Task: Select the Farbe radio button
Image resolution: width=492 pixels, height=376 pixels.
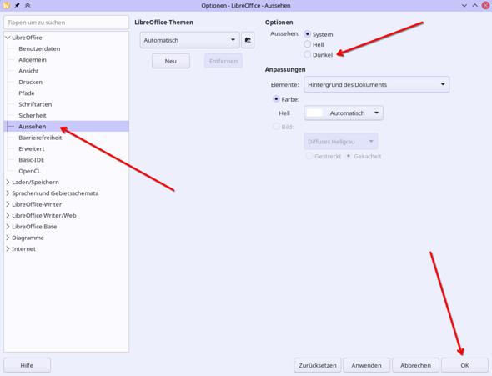Action: tap(276, 99)
